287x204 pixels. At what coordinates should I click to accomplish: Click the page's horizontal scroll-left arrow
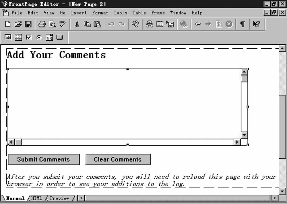pyautogui.click(x=81, y=198)
